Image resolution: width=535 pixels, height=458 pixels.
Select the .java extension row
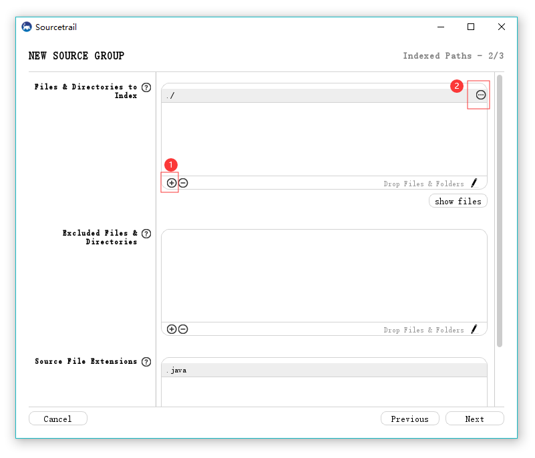click(x=324, y=371)
